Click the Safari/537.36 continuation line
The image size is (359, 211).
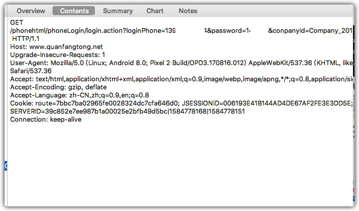coord(31,71)
